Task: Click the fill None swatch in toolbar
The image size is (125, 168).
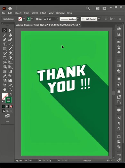Action: point(4,96)
